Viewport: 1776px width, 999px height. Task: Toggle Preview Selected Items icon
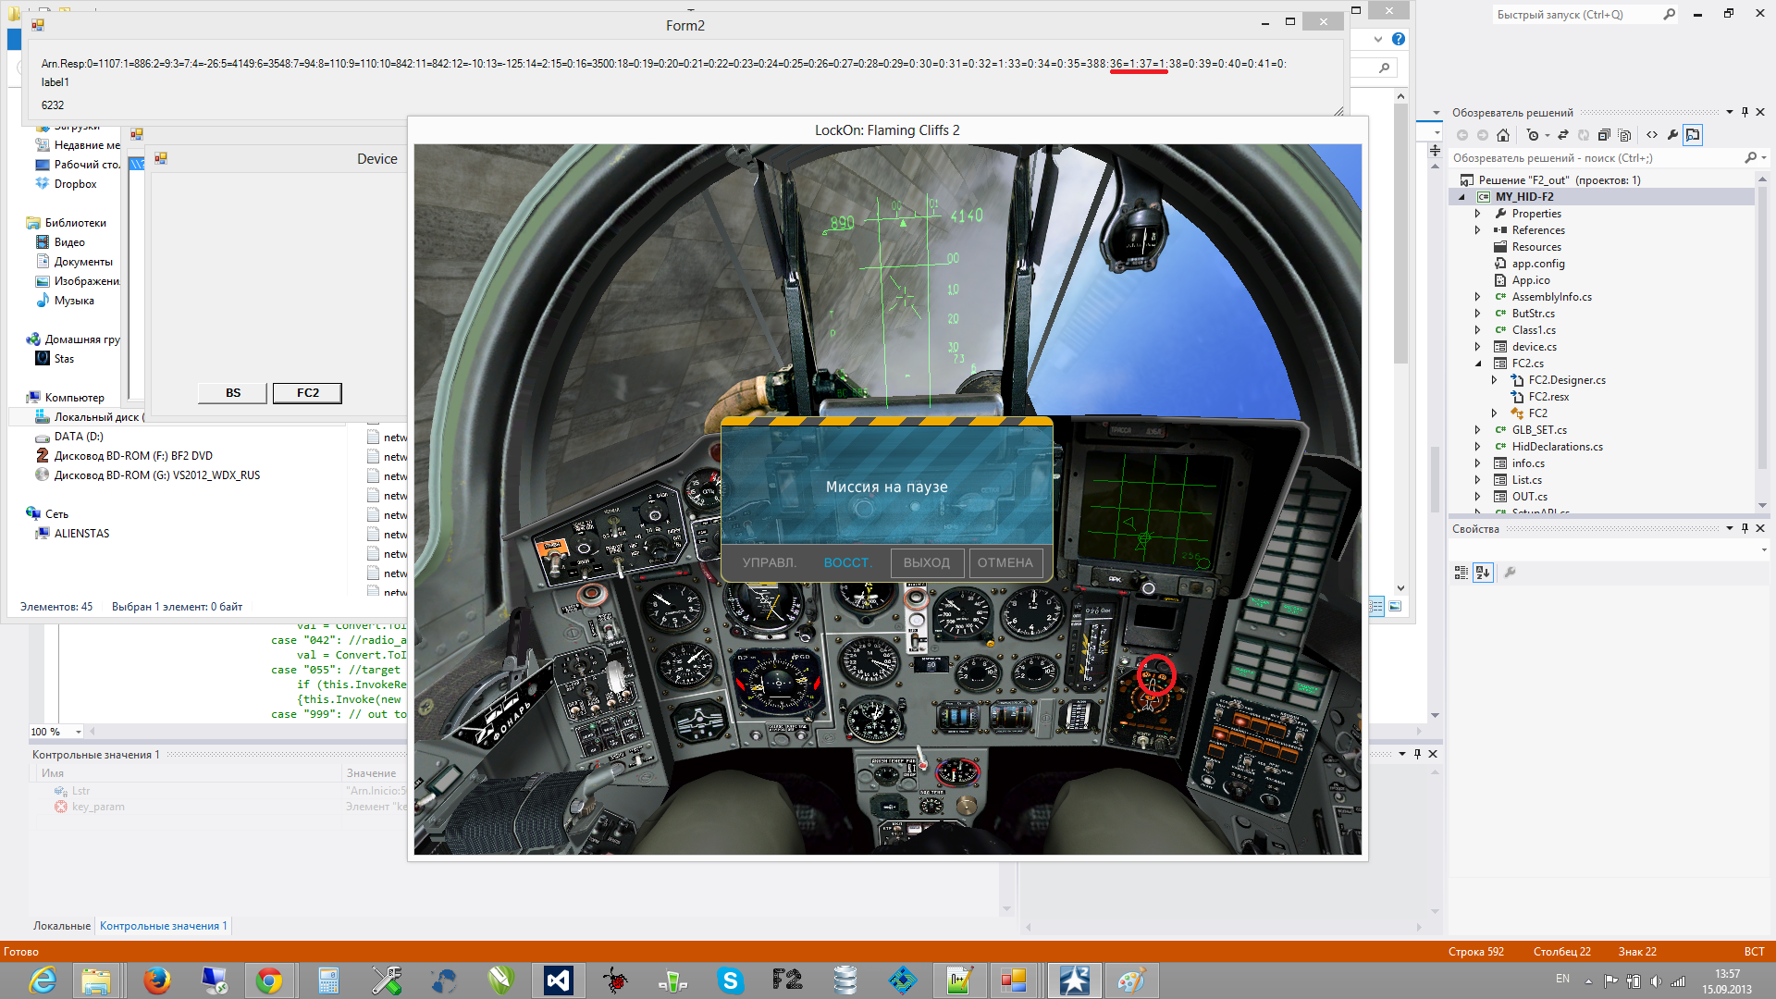pos(1693,135)
